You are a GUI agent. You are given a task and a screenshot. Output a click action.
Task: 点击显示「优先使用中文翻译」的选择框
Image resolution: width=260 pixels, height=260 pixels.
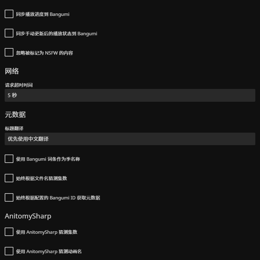coord(130,139)
